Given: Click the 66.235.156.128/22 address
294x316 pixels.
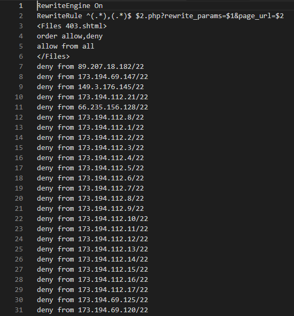Looking at the screenshot, I should click(x=113, y=107).
